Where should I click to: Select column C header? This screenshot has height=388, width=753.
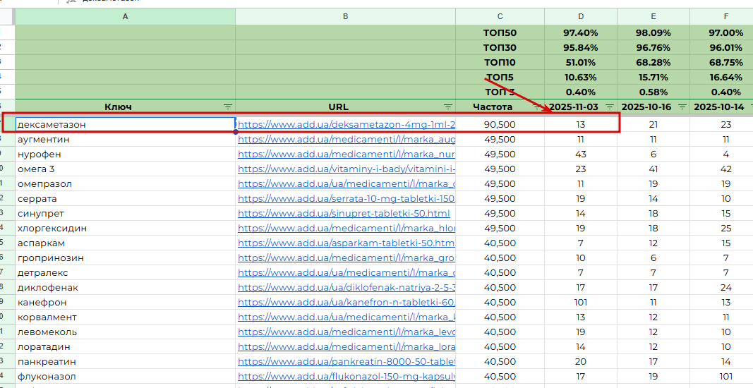tap(500, 16)
